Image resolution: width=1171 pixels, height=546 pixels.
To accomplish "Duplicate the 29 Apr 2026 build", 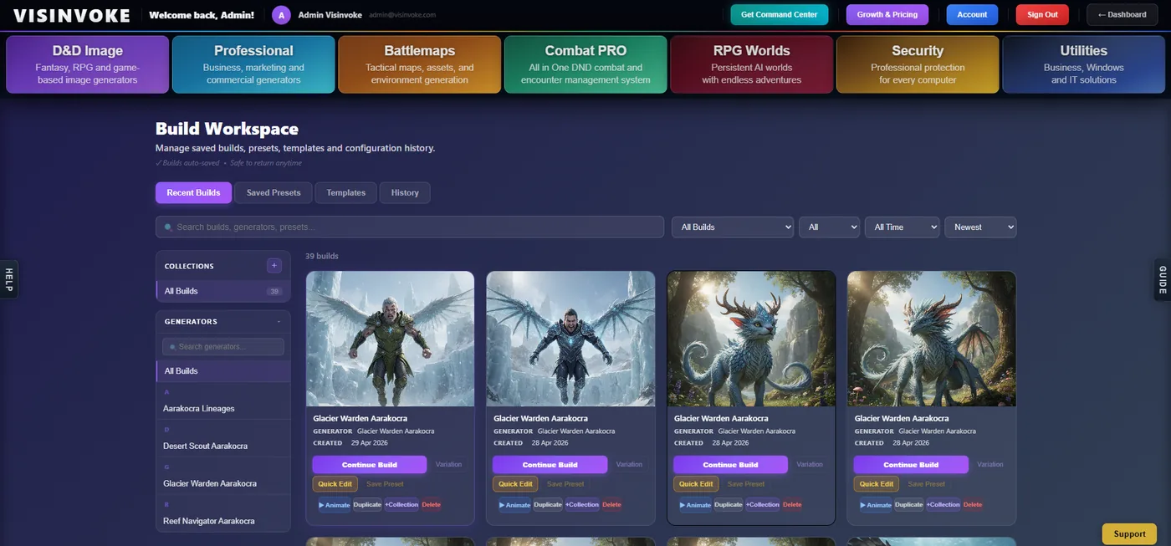I will point(367,504).
